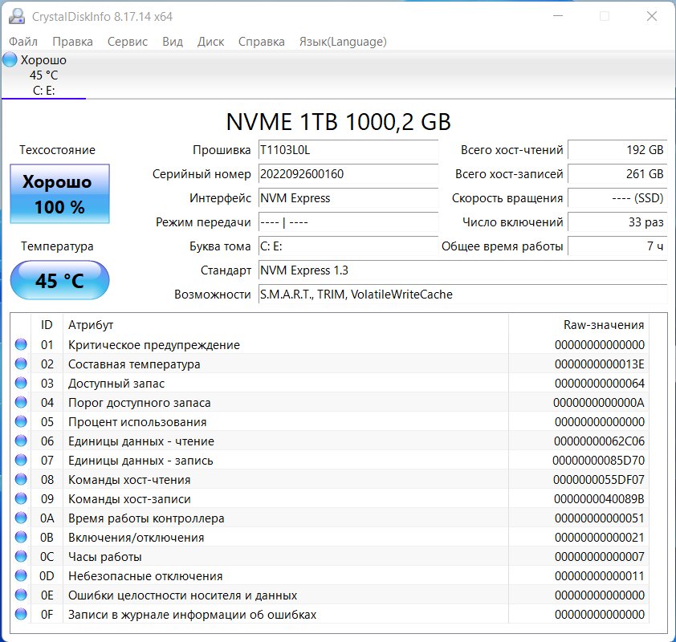
Task: Click the total host writes value 261 GB
Action: pos(617,173)
